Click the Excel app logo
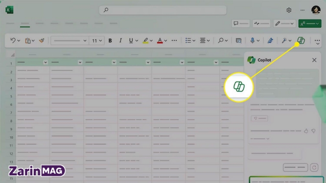The image size is (326, 183). [9, 10]
